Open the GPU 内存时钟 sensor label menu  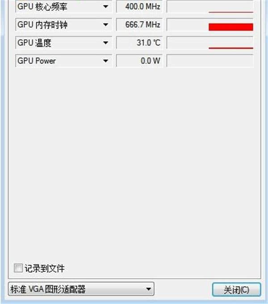(63, 25)
